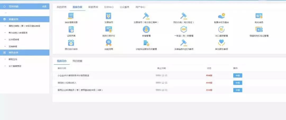This screenshot has width=286, height=120.
Task: Open the 涉税专业服务机构管理 icon
Action: point(146,43)
